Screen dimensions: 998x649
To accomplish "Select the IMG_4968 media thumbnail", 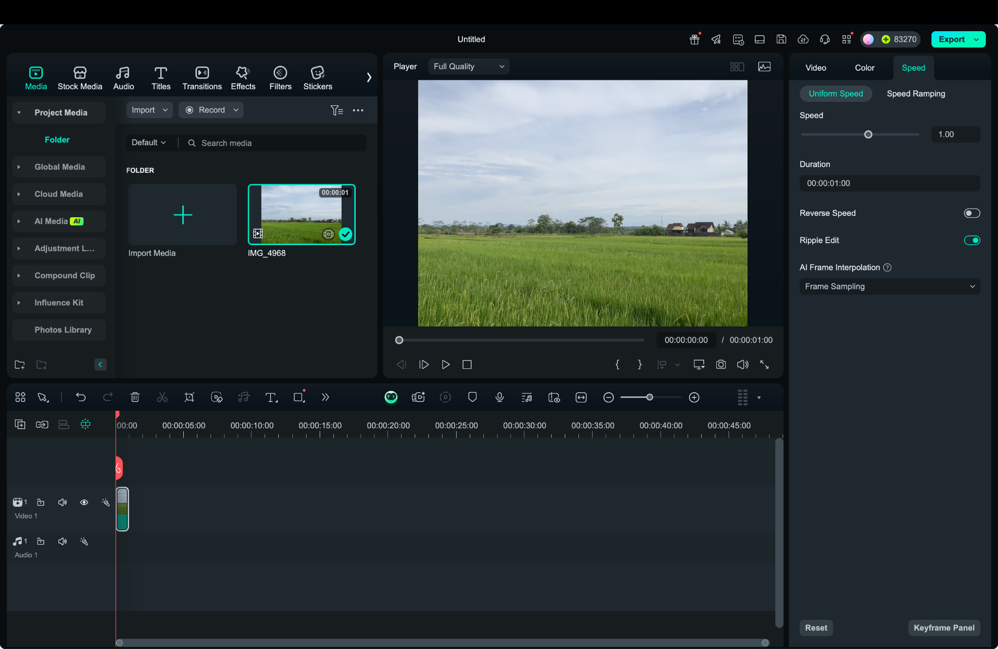I will [301, 214].
